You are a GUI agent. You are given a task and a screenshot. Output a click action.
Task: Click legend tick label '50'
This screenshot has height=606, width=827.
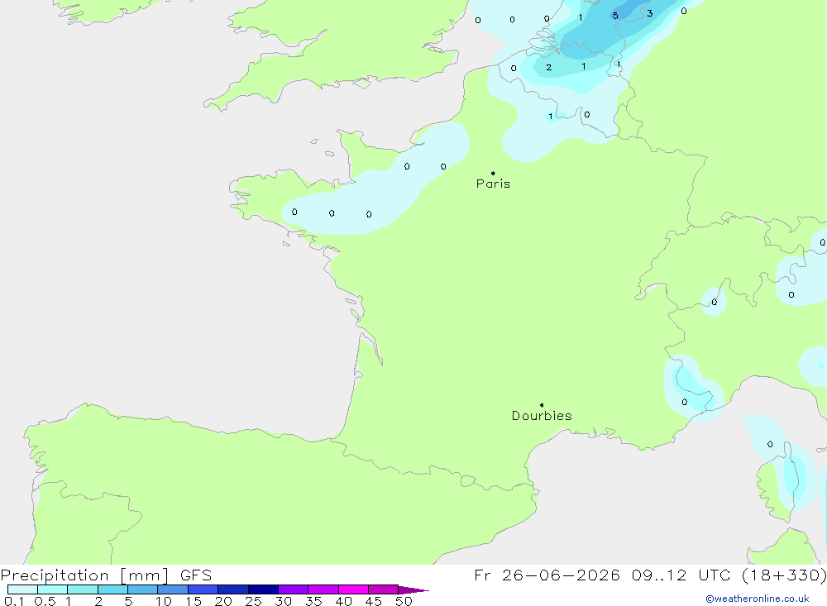click(404, 601)
